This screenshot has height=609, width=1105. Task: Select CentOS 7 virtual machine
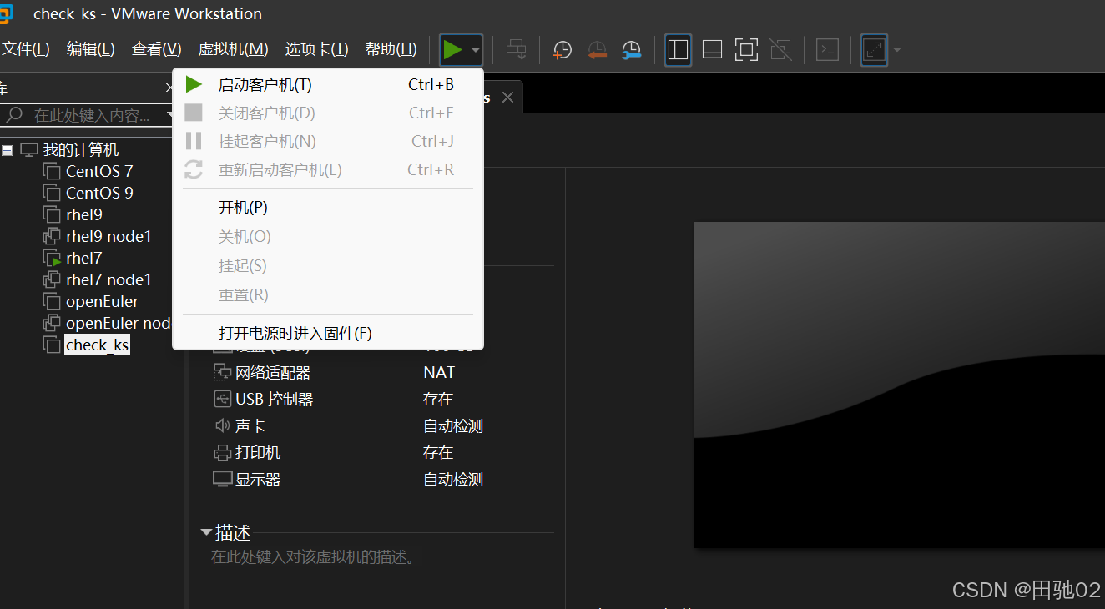tap(99, 171)
